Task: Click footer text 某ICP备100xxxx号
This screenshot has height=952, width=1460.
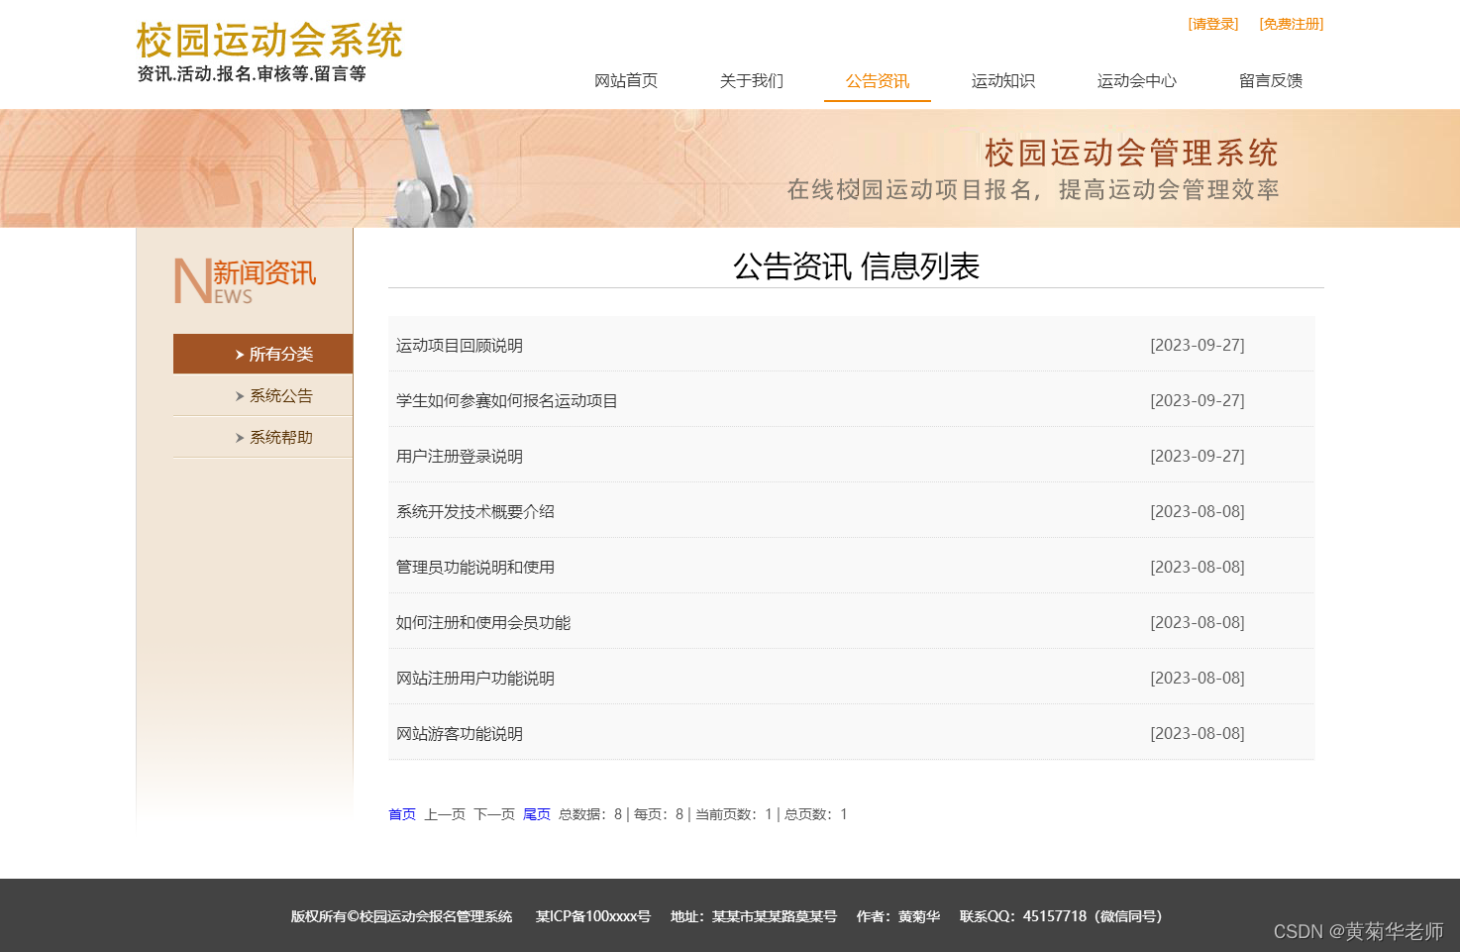Action: coord(593,916)
